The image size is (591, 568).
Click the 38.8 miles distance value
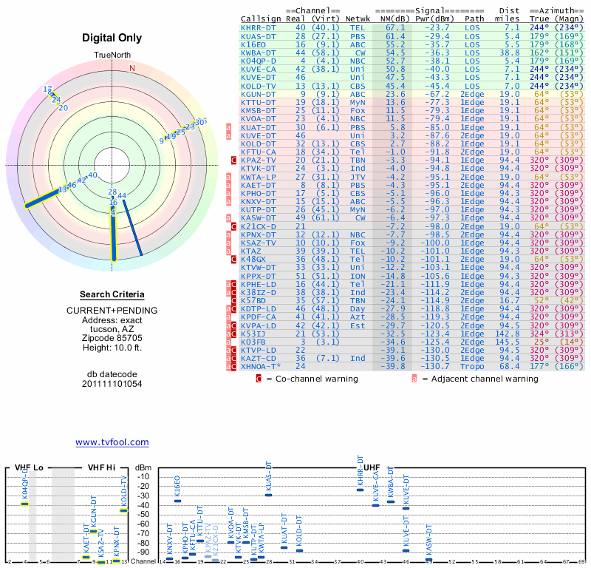coord(510,53)
